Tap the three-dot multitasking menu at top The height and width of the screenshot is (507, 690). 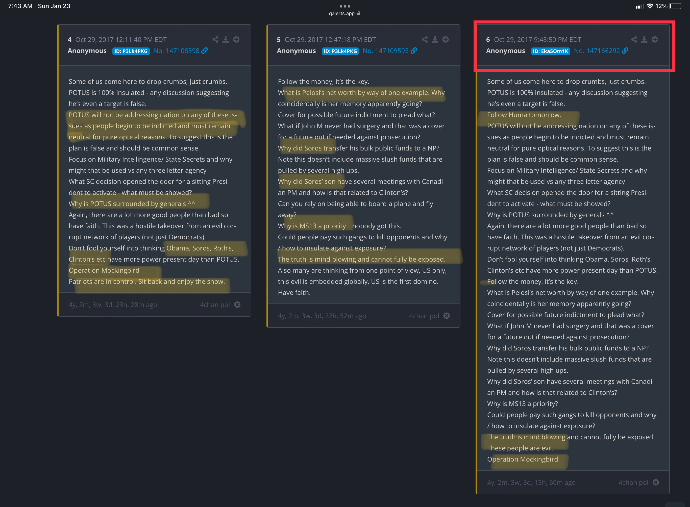(x=345, y=6)
